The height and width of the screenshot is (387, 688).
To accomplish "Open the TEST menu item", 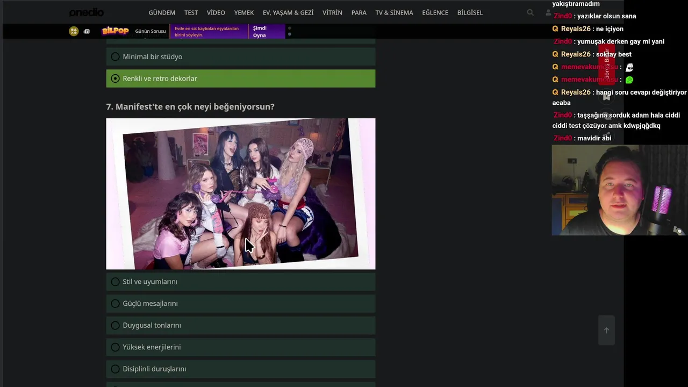I will pos(191,12).
